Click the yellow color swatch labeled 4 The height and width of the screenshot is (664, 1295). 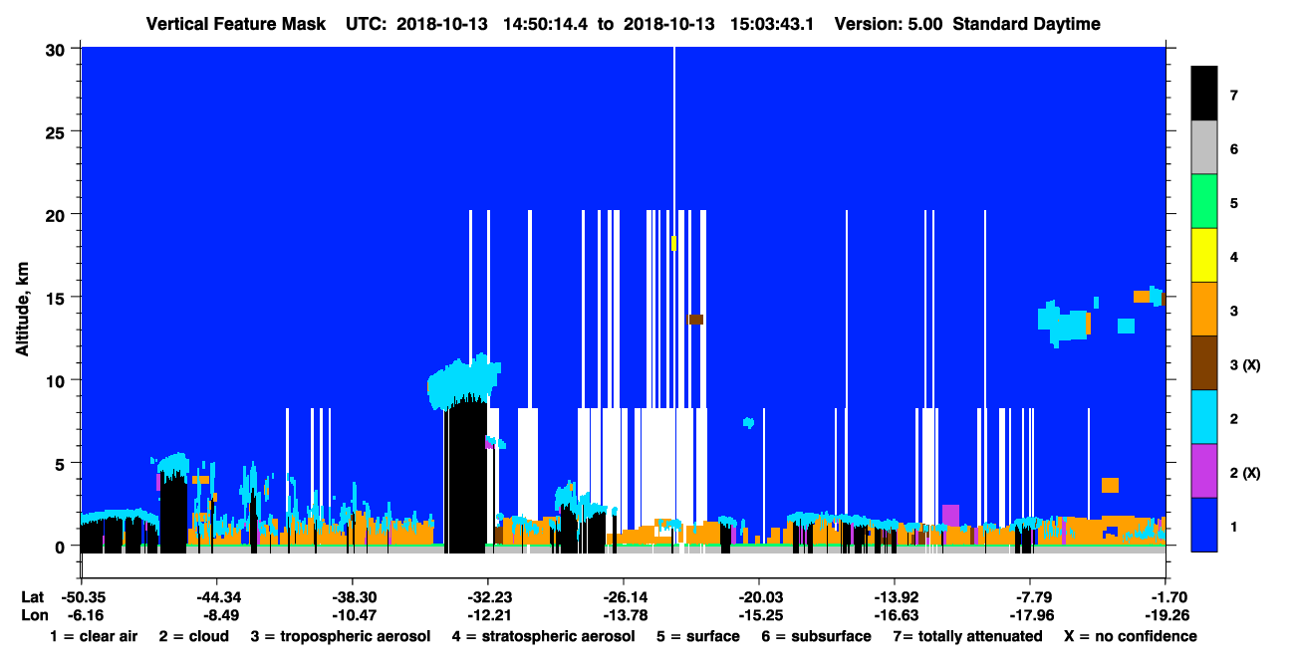coord(1204,256)
